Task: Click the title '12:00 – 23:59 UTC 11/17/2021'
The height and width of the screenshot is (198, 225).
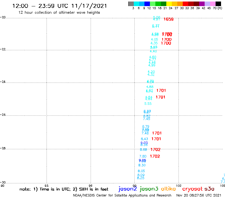Action: (x=60, y=6)
